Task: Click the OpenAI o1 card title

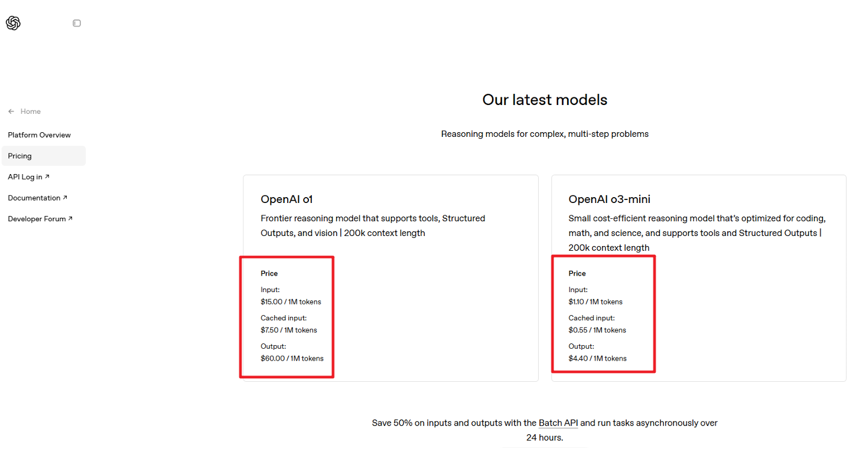Action: click(286, 199)
